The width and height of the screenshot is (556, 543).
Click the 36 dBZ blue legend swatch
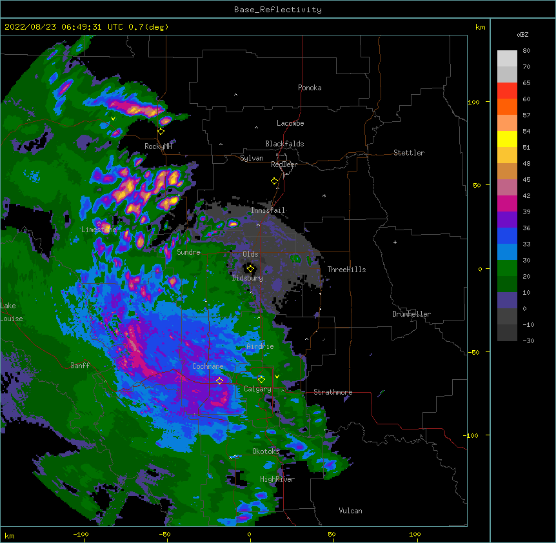pyautogui.click(x=507, y=235)
